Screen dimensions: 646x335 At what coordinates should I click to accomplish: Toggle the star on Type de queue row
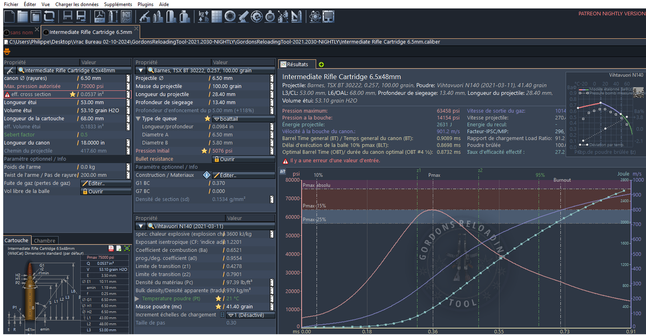pos(207,119)
